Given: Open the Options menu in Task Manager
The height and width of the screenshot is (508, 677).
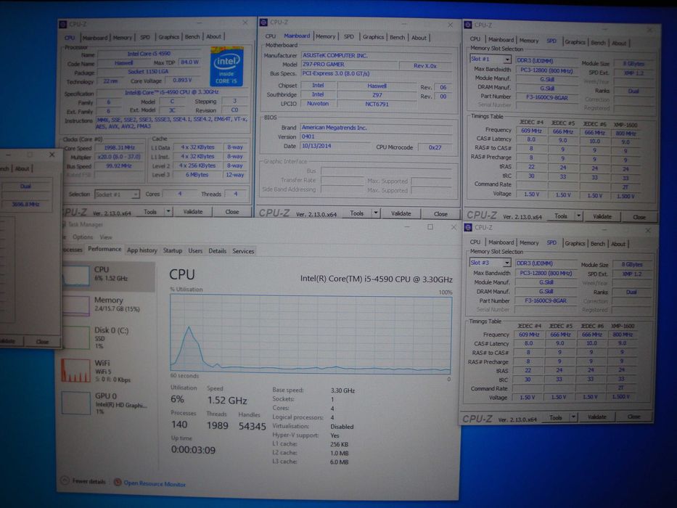Looking at the screenshot, I should coord(83,237).
